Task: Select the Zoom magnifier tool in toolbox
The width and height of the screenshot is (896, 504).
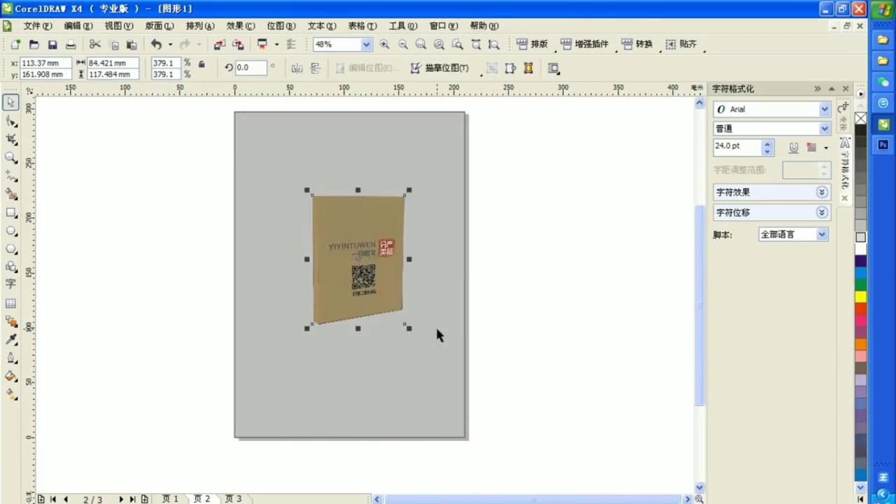Action: (10, 157)
